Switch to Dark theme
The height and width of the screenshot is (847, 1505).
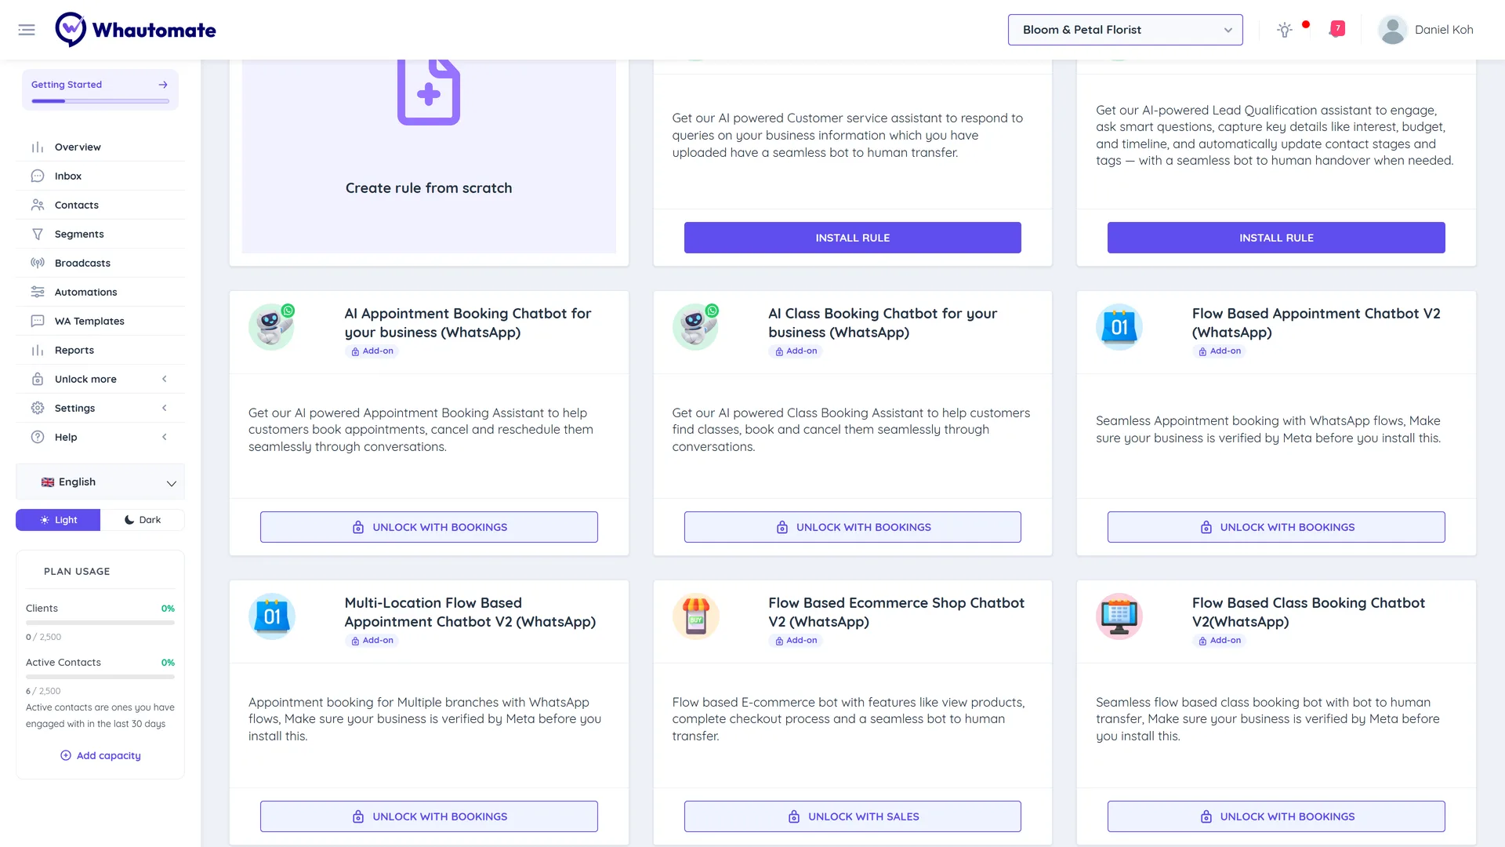(x=143, y=520)
